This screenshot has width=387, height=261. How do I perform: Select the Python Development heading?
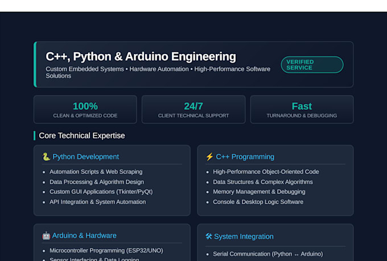point(85,156)
